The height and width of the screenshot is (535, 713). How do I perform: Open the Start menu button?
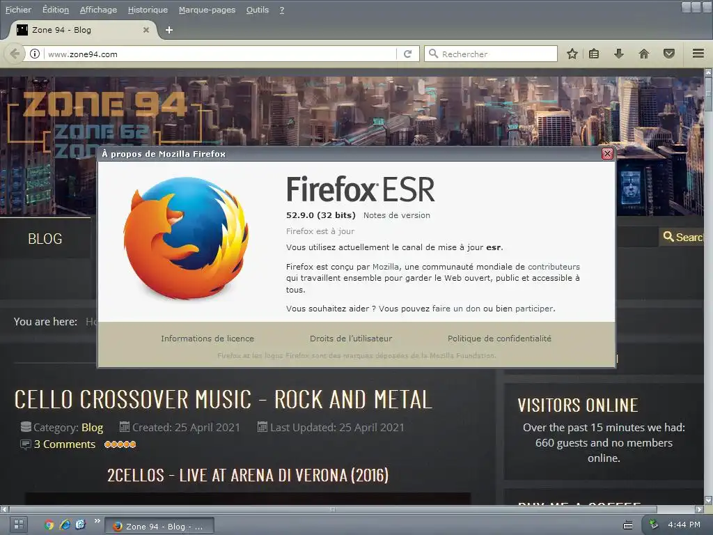pos(19,525)
